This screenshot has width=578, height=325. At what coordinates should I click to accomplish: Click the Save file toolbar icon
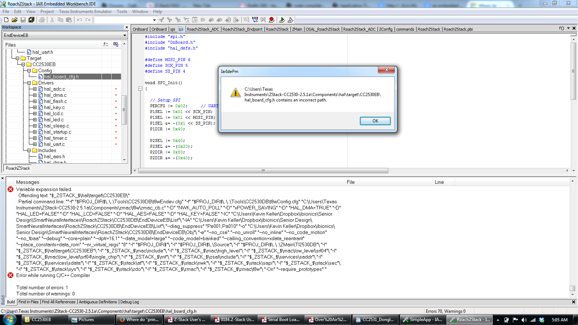click(x=23, y=20)
